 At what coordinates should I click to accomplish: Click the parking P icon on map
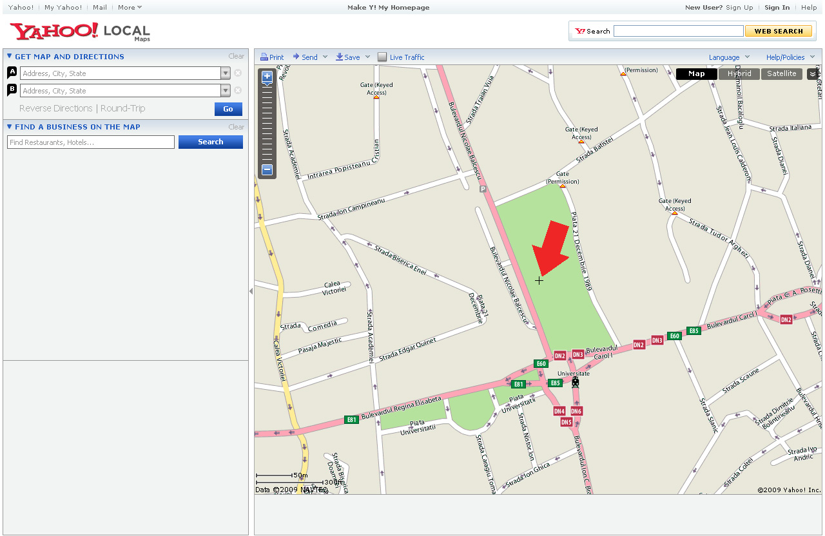tap(483, 189)
